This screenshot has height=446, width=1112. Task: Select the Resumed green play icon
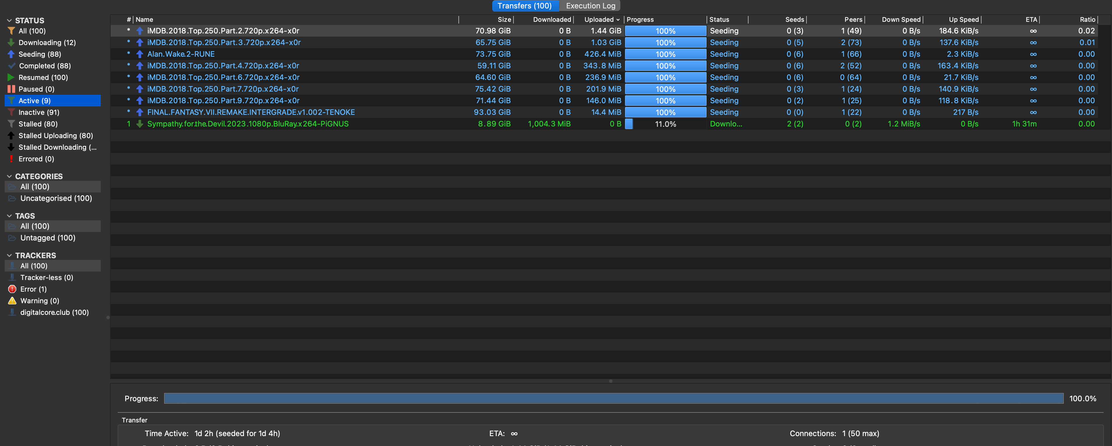[11, 78]
